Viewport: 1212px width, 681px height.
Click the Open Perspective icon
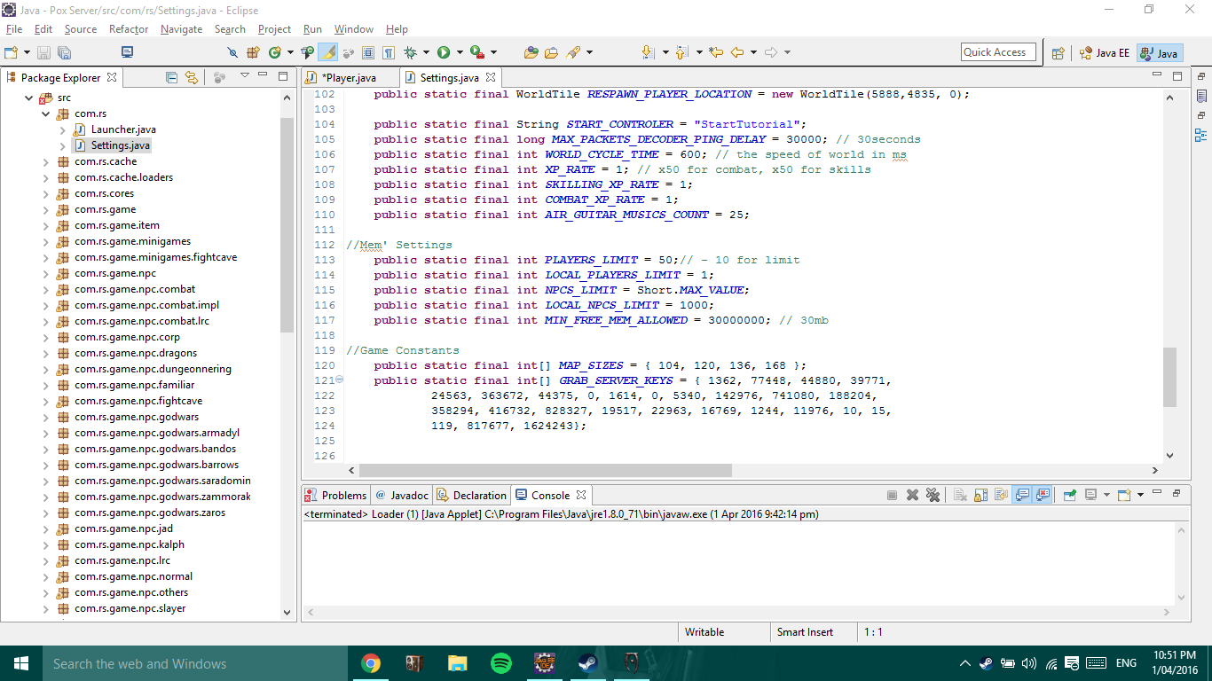pos(1059,52)
